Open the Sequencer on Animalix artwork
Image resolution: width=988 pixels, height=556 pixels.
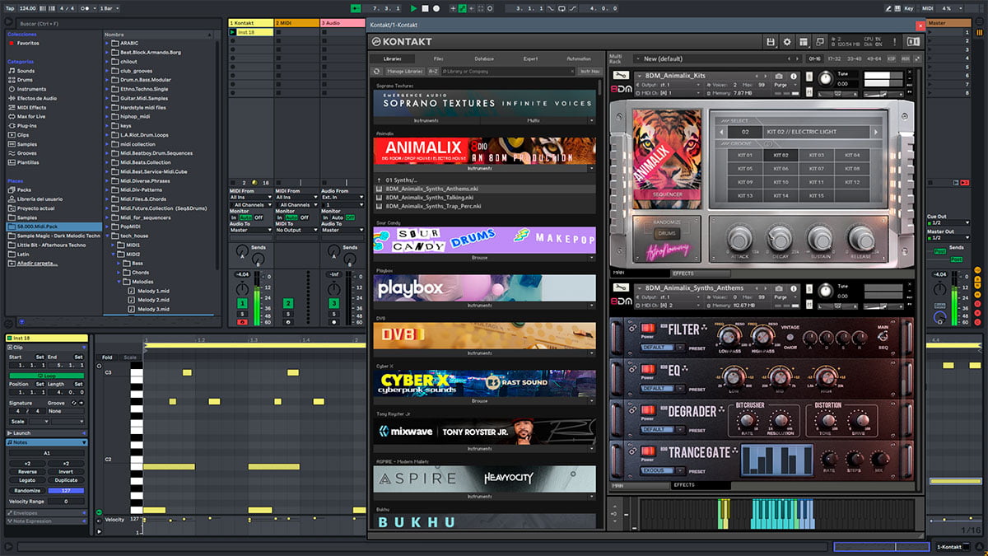click(x=668, y=195)
